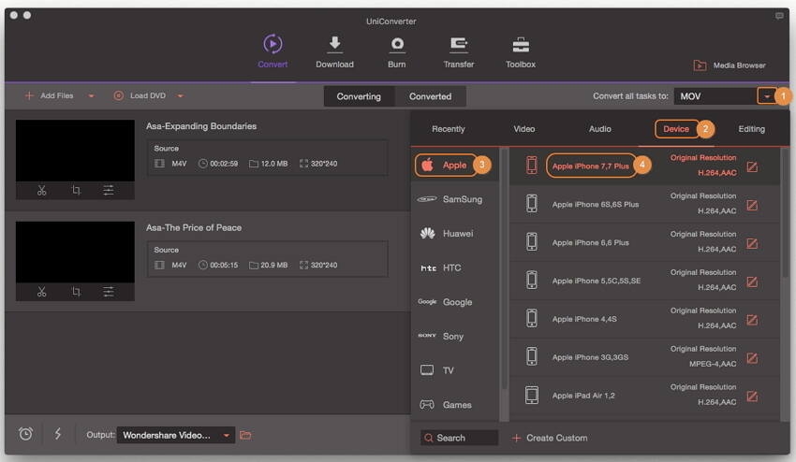796x462 pixels.
Task: Select Apple iPhone 6S,6S Plus preset
Action: click(x=644, y=204)
